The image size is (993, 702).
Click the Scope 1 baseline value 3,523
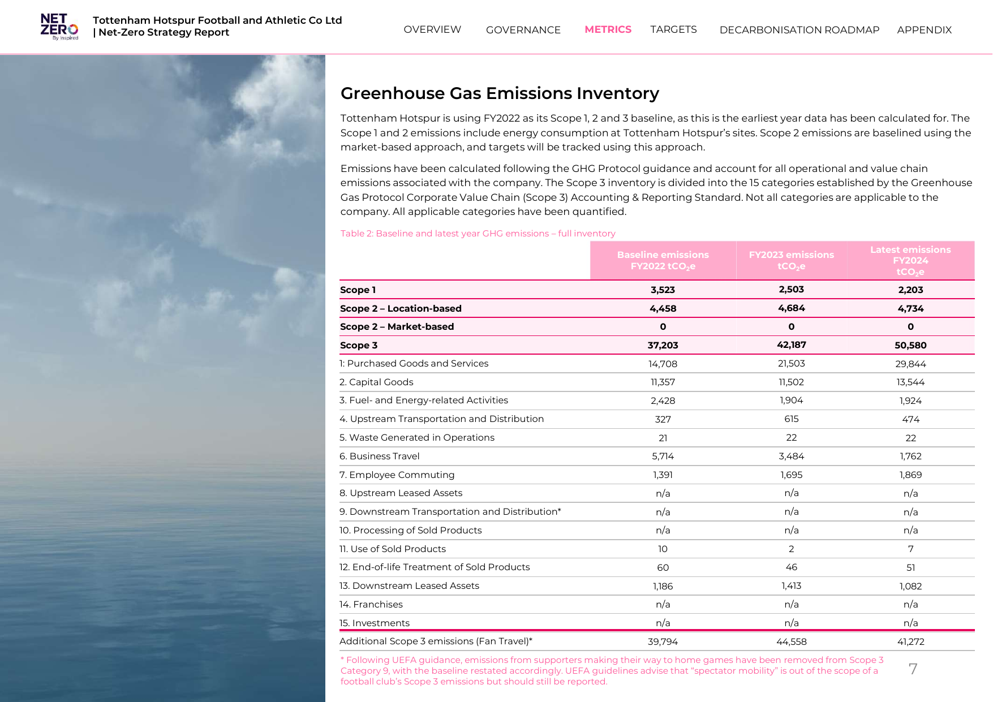tap(663, 290)
